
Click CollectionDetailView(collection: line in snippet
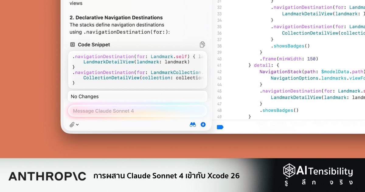[x=143, y=78]
